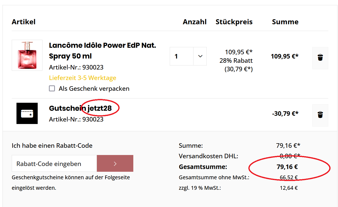Focus the Rabatt-Code eingeben input field
This screenshot has width=338, height=207.
[x=54, y=163]
